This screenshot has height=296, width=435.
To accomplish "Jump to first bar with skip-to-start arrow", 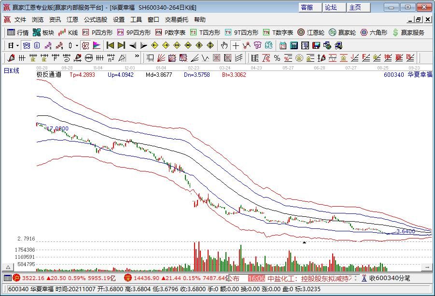I will click(110, 45).
